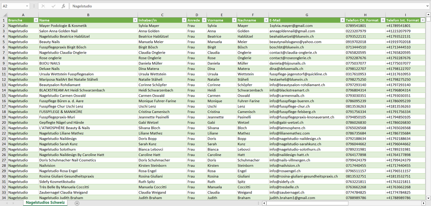Viewport: 431px width, 206px height.
Task: Add a new sheet with plus button
Action: (x=77, y=203)
